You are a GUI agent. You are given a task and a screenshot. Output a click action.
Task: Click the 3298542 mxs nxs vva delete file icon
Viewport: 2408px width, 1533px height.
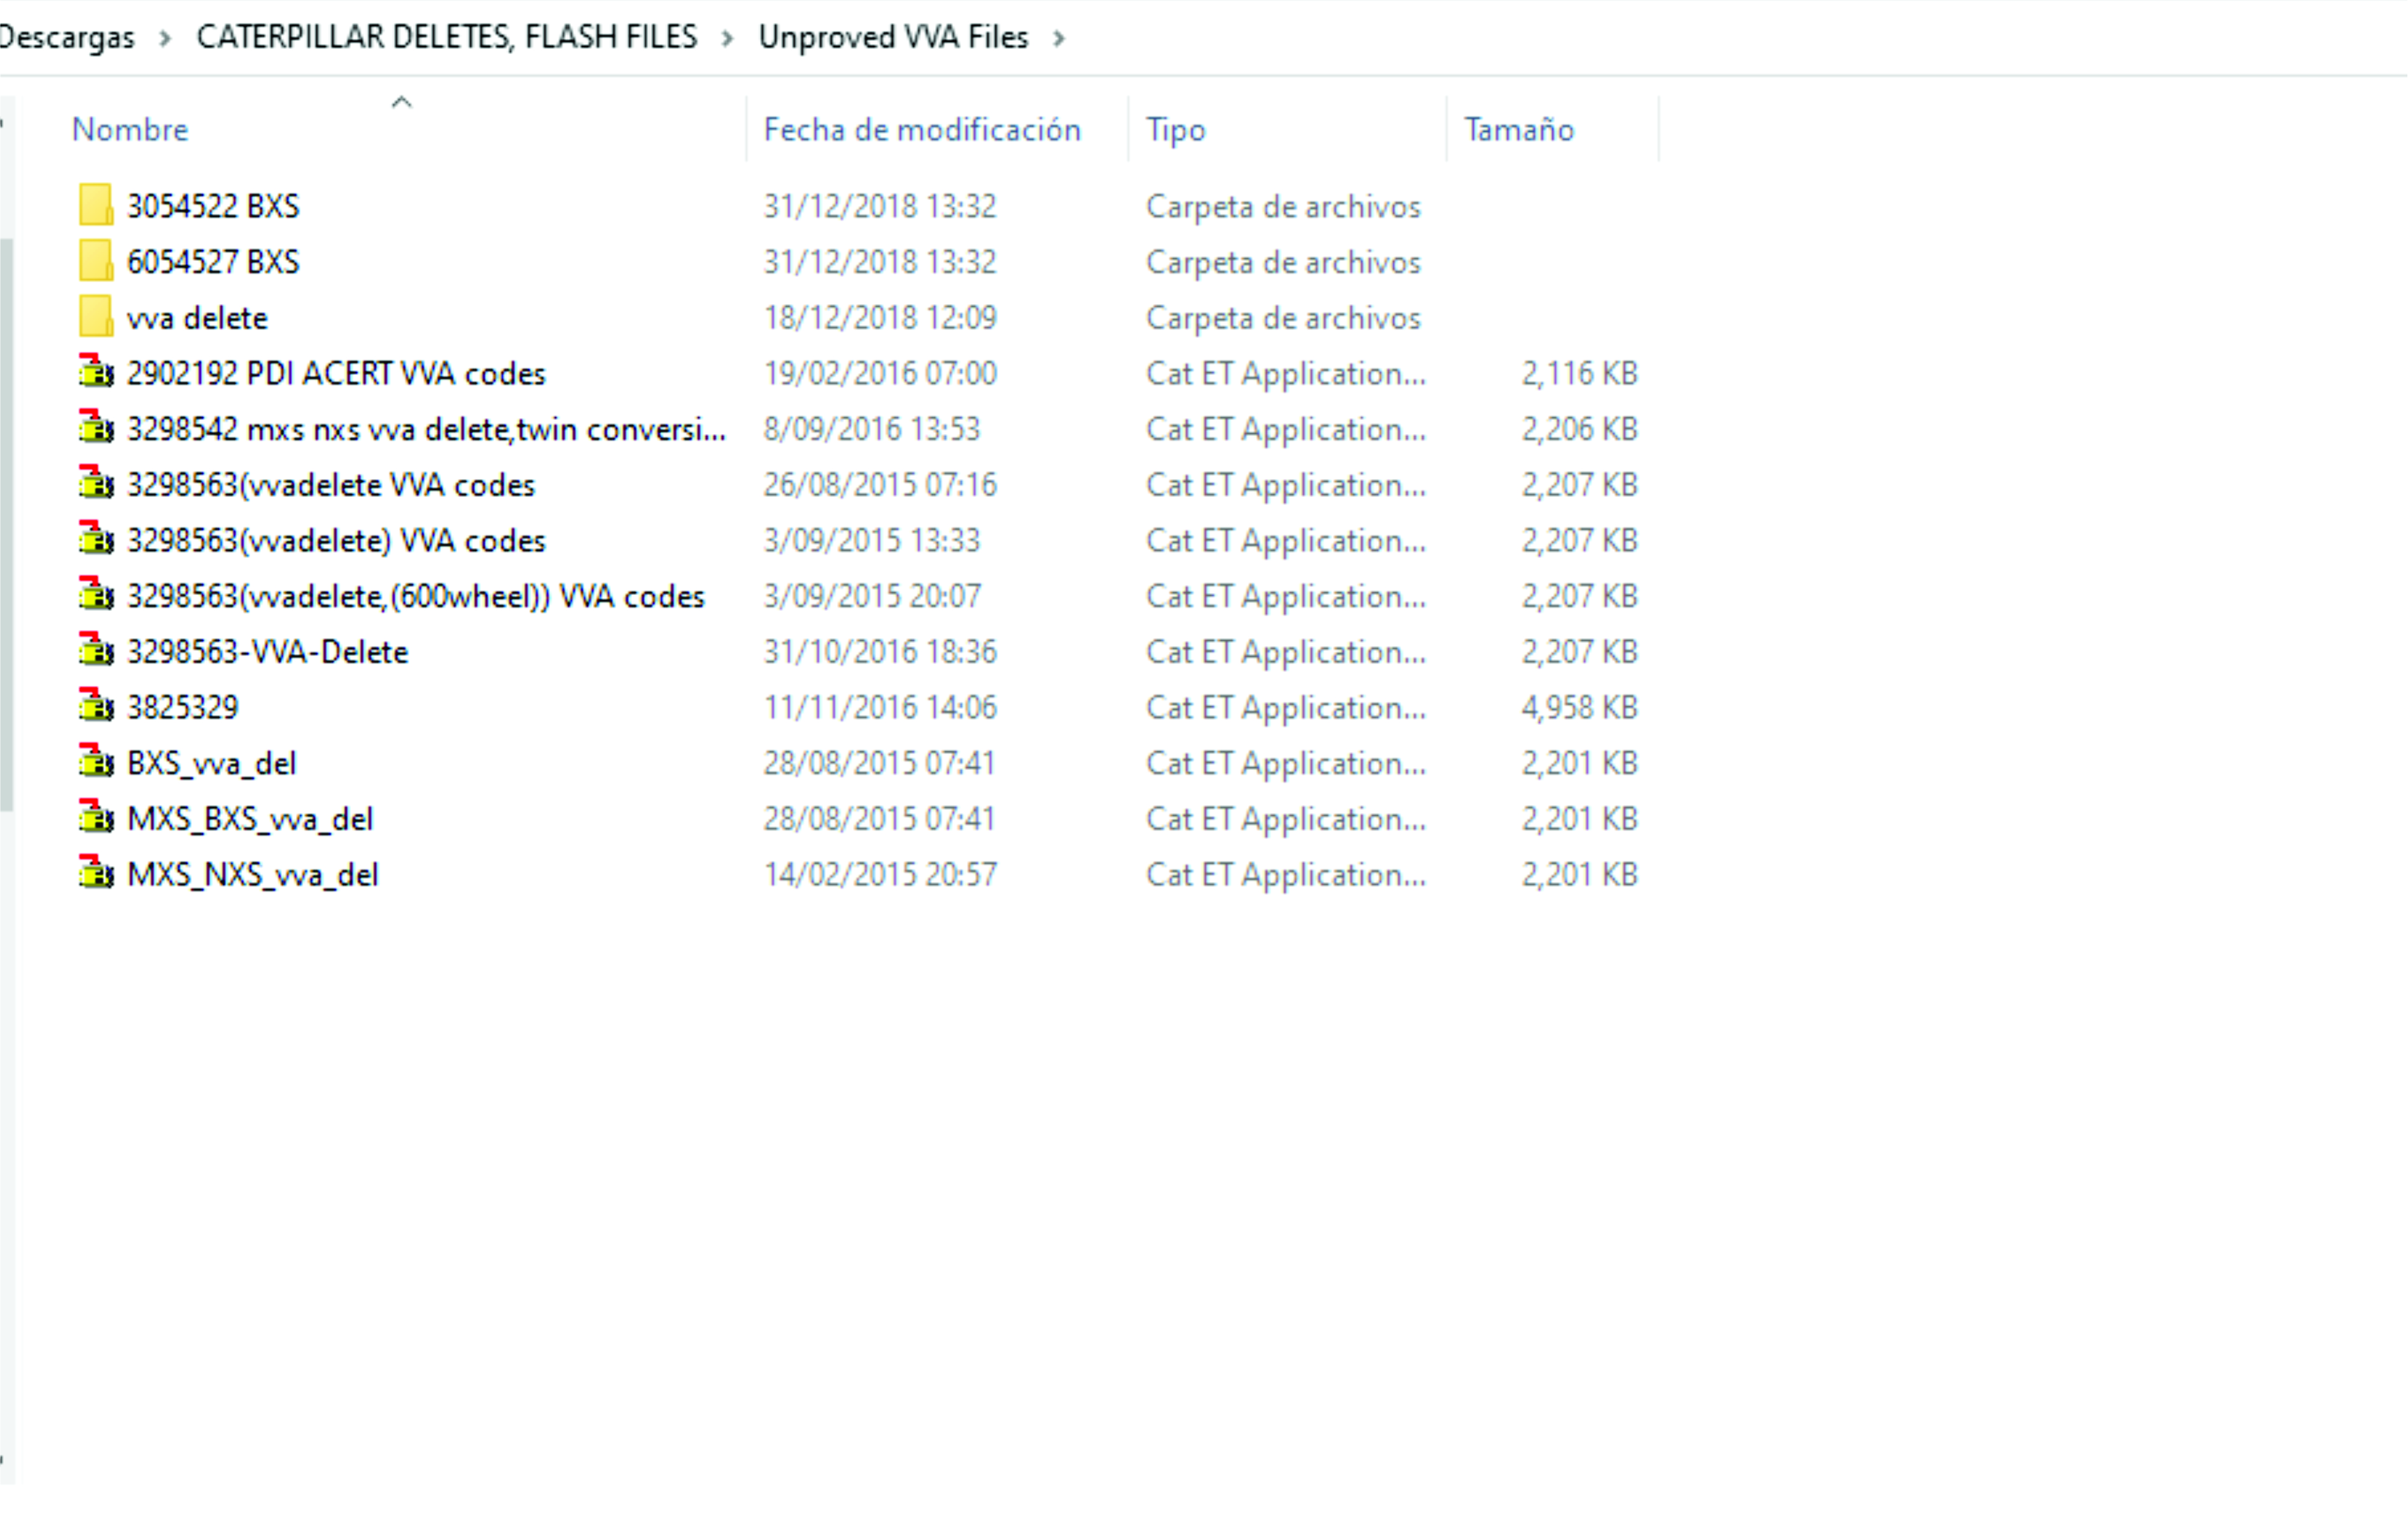click(x=96, y=428)
